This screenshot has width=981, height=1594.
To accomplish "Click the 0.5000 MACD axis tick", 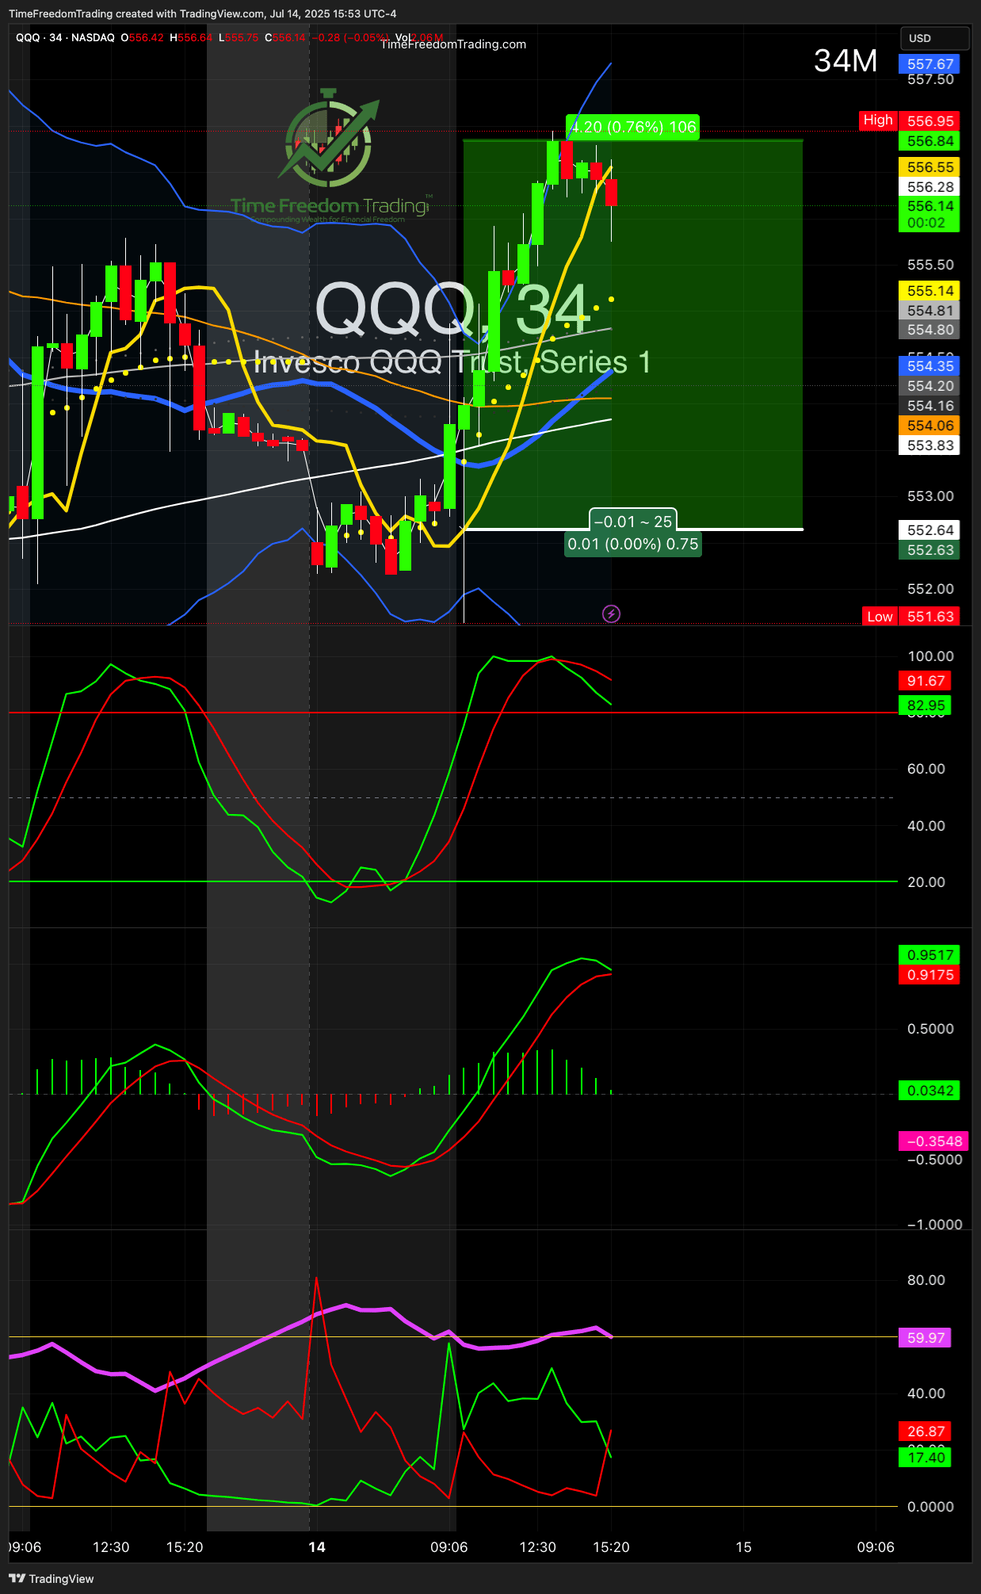I will (x=930, y=1029).
